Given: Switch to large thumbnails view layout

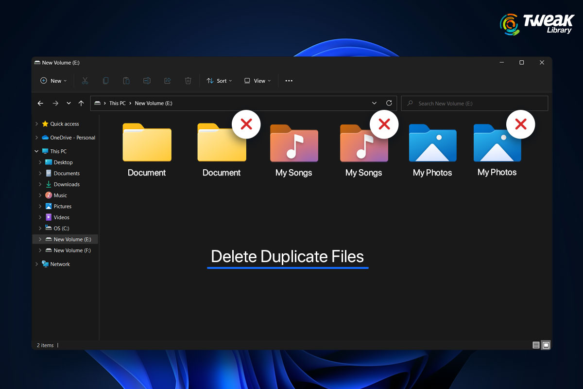Looking at the screenshot, I should [546, 345].
